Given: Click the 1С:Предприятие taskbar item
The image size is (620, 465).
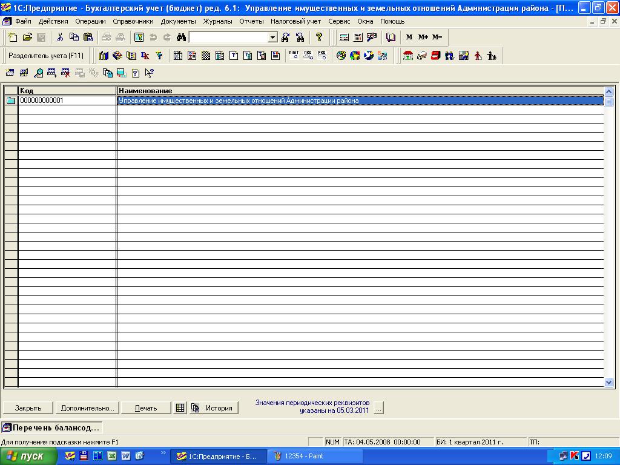Looking at the screenshot, I should tap(219, 457).
